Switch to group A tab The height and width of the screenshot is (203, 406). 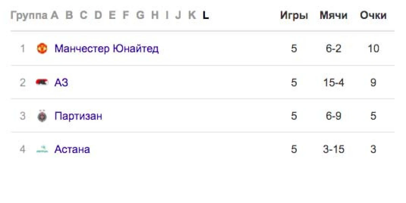tap(55, 15)
